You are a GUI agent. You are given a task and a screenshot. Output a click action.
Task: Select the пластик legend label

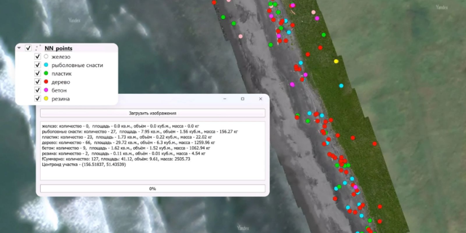tap(62, 73)
